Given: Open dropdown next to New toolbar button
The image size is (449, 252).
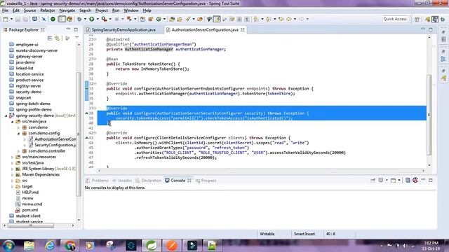Looking at the screenshot, I should [x=11, y=19].
